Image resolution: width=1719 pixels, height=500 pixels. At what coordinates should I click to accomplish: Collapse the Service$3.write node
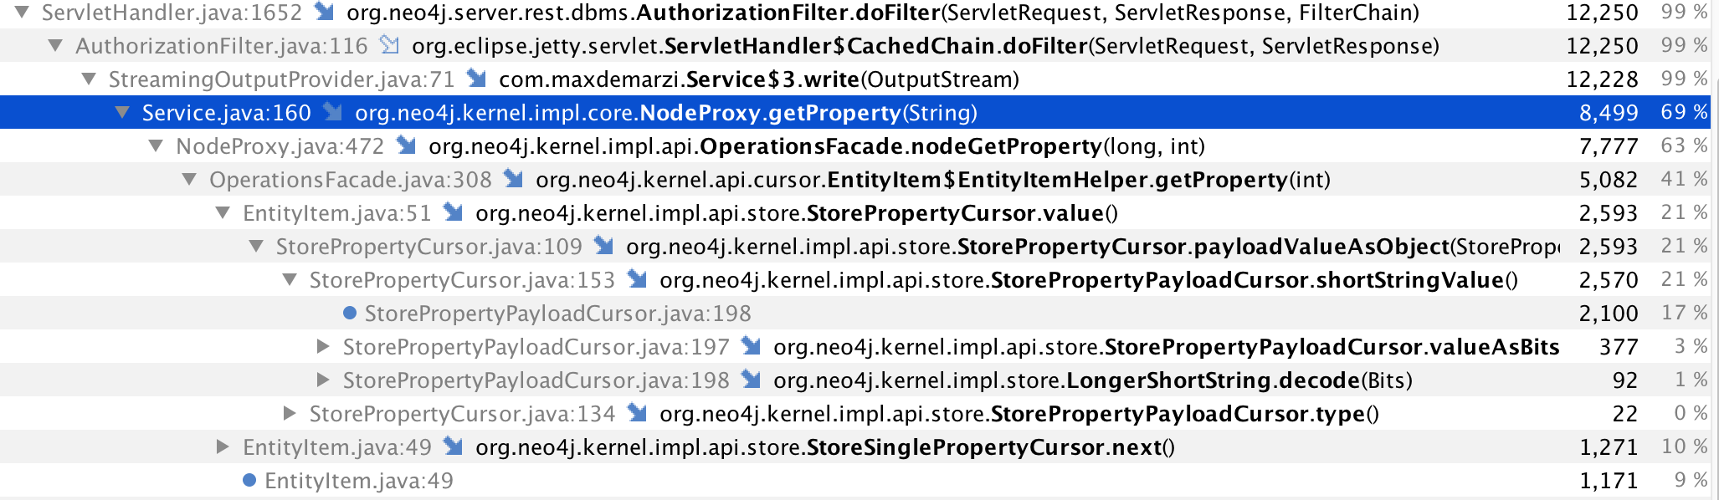tap(90, 79)
